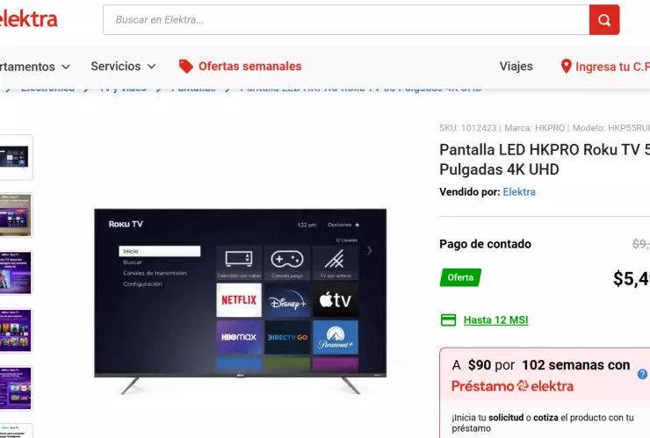This screenshot has width=650, height=438.
Task: Select the third product thumbnail
Action: (16, 273)
